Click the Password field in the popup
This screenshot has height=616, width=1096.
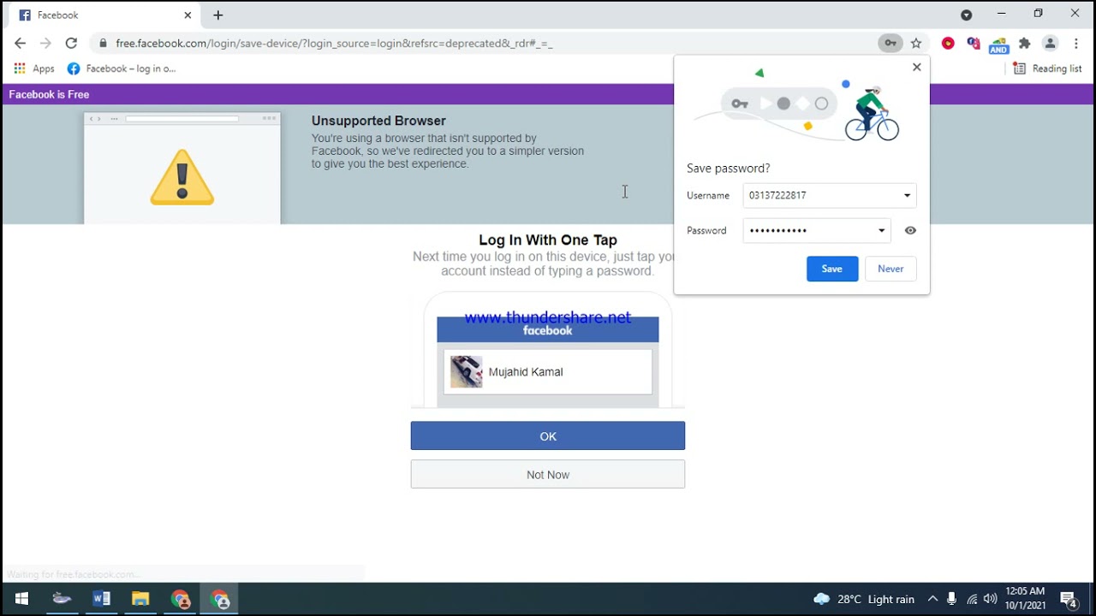[x=817, y=230]
